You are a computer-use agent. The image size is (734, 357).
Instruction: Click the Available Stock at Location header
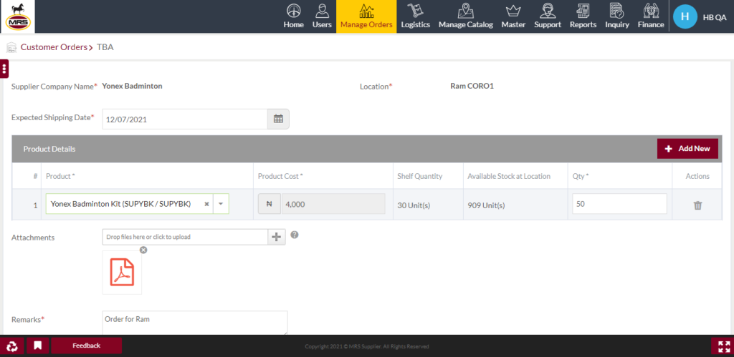click(509, 176)
